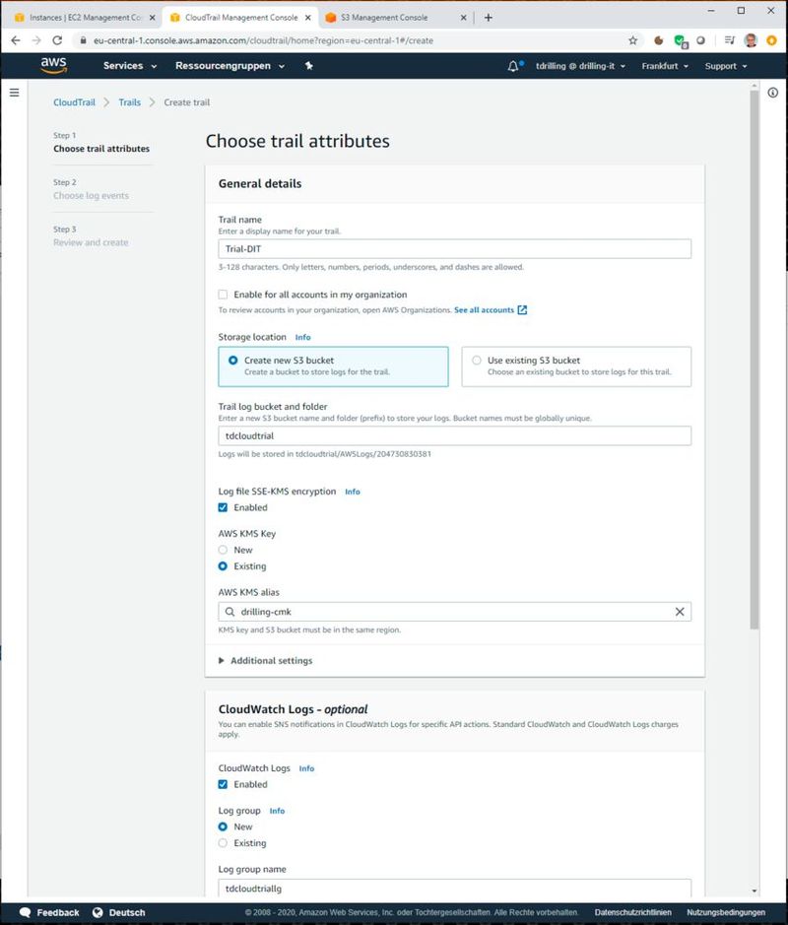Click the Trails breadcrumb link
Image resolution: width=788 pixels, height=925 pixels.
(130, 102)
